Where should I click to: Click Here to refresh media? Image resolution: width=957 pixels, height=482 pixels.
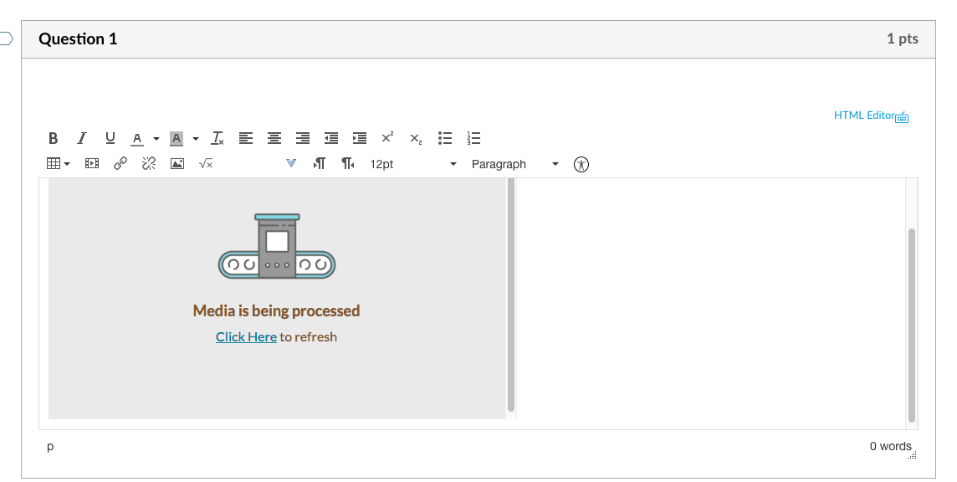(246, 337)
